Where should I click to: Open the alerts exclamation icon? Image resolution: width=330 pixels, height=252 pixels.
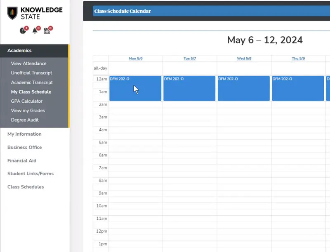[x=23, y=31]
